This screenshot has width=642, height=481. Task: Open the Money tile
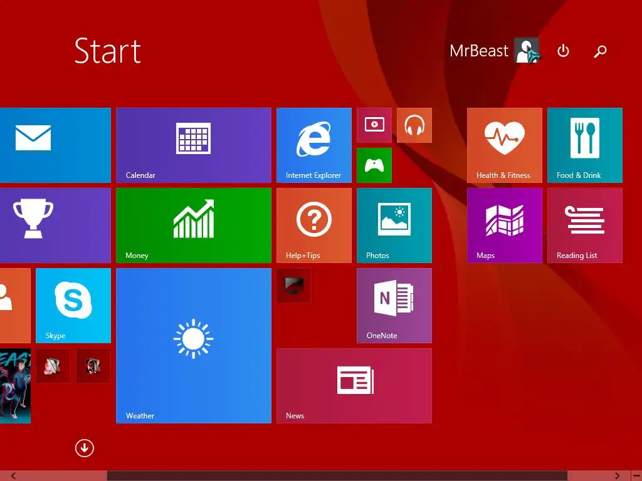[193, 225]
